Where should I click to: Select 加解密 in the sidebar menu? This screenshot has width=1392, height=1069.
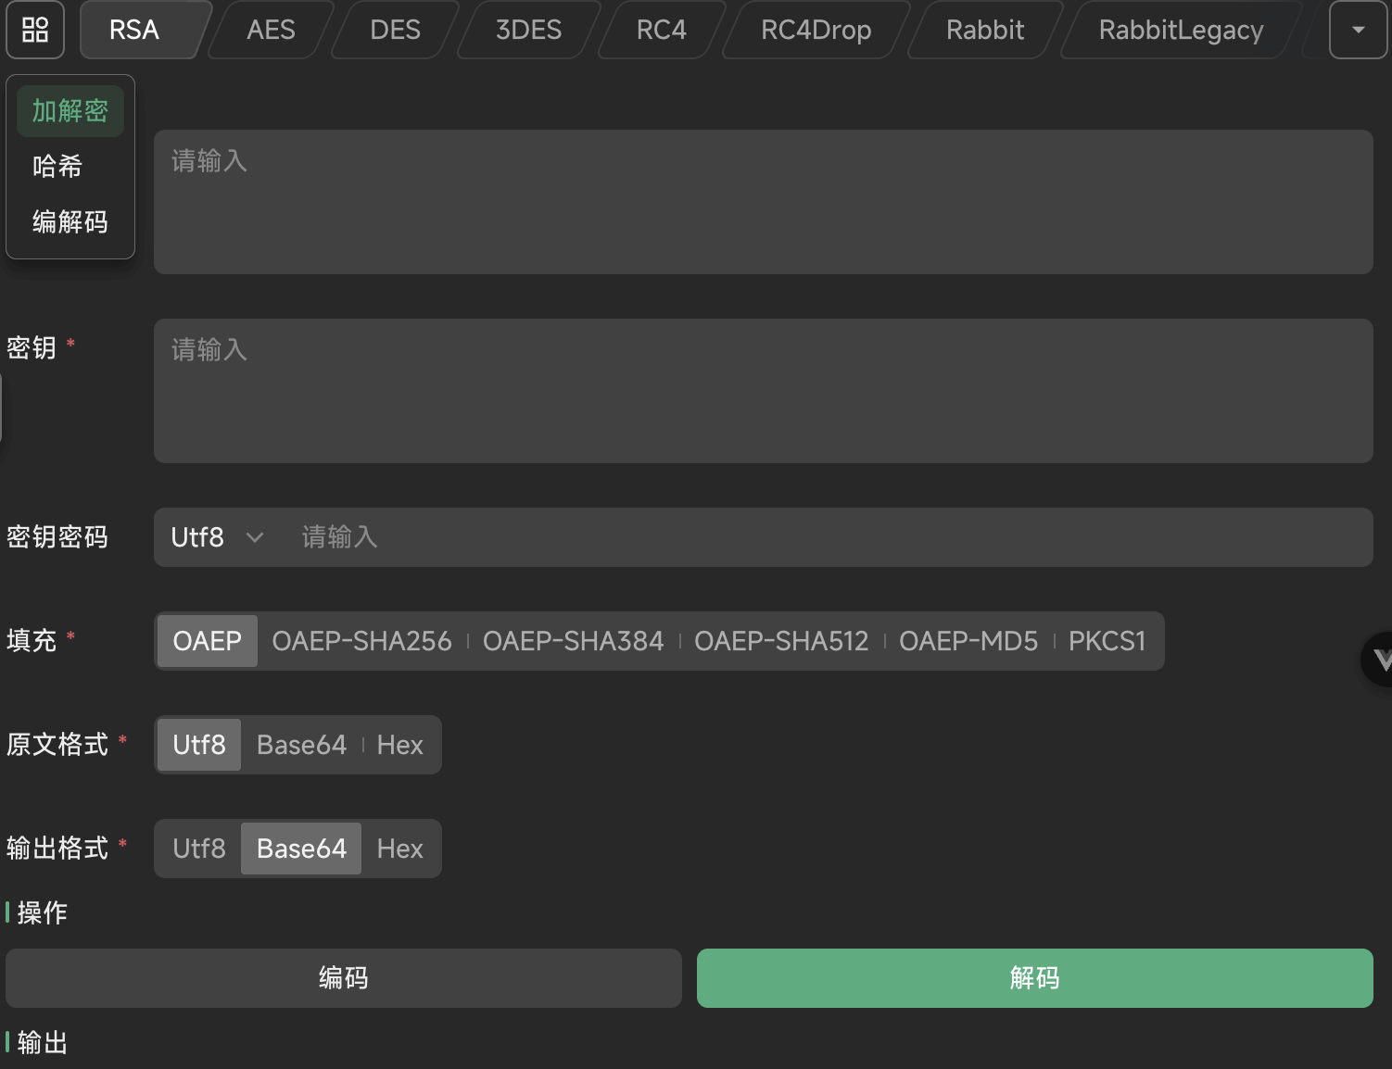70,110
